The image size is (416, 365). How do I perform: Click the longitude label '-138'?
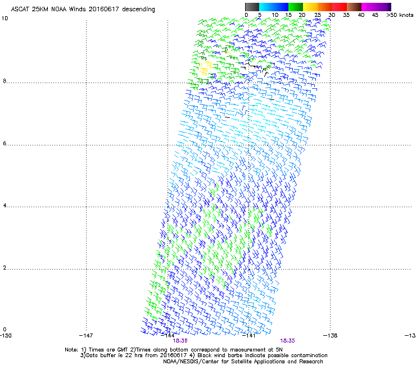point(331,336)
